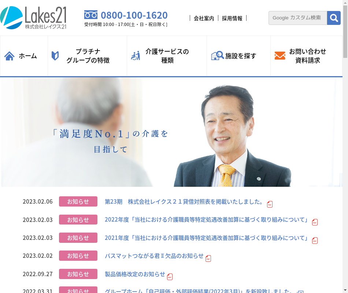Open PDF icon for 2021年度 notice
The height and width of the screenshot is (293, 348).
(x=315, y=240)
